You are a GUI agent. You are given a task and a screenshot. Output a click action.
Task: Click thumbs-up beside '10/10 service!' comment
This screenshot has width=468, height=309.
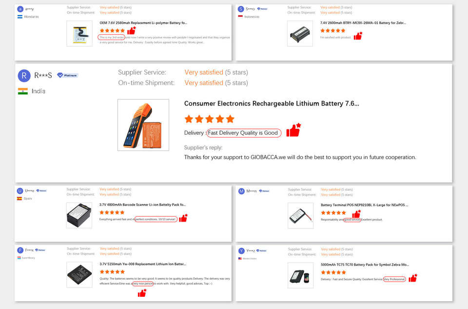click(183, 218)
